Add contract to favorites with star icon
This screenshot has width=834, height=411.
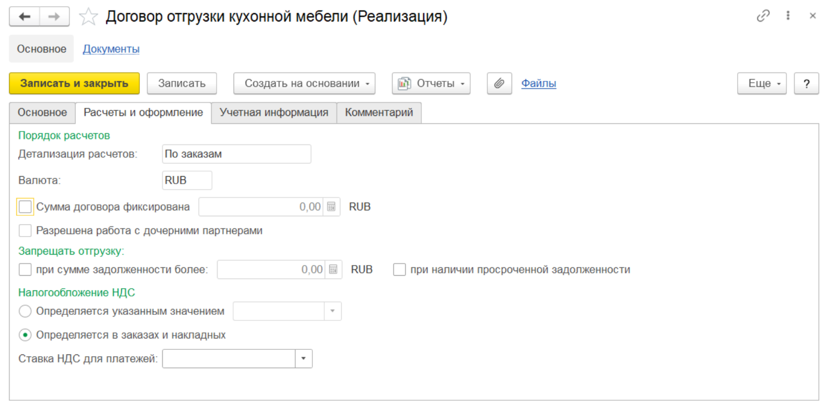click(88, 17)
